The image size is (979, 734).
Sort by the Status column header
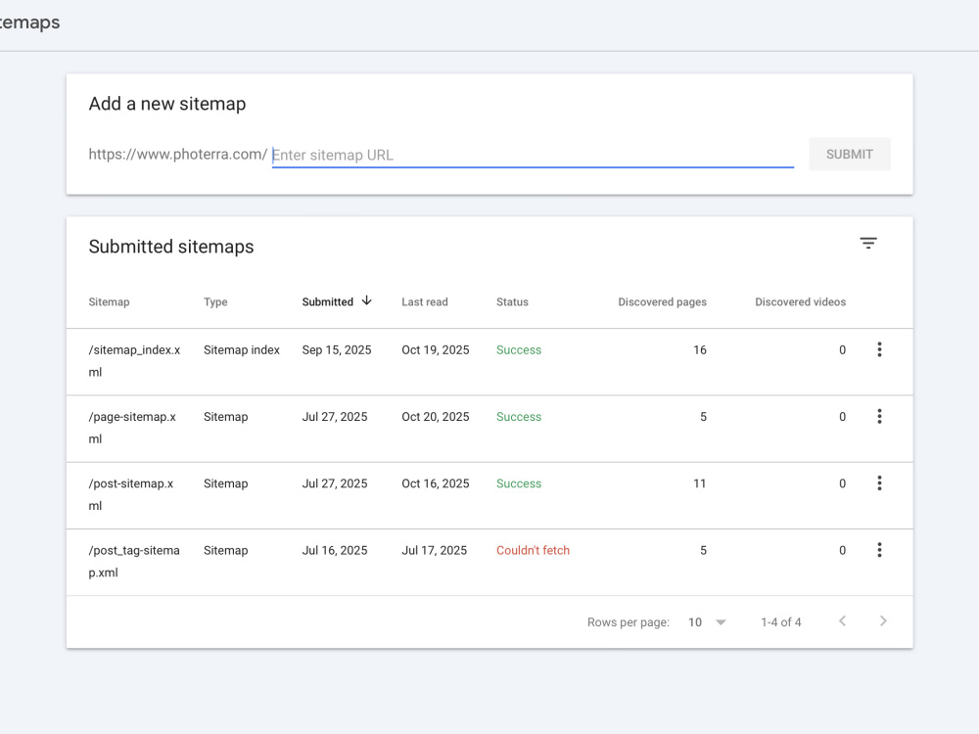point(512,302)
